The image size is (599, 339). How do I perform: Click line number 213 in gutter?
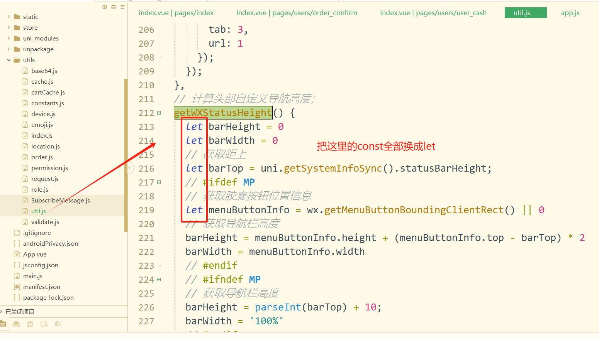146,127
